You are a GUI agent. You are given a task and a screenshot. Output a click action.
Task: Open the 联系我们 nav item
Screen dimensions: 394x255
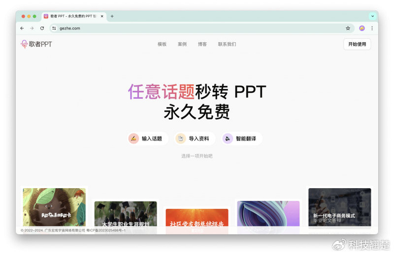(227, 44)
